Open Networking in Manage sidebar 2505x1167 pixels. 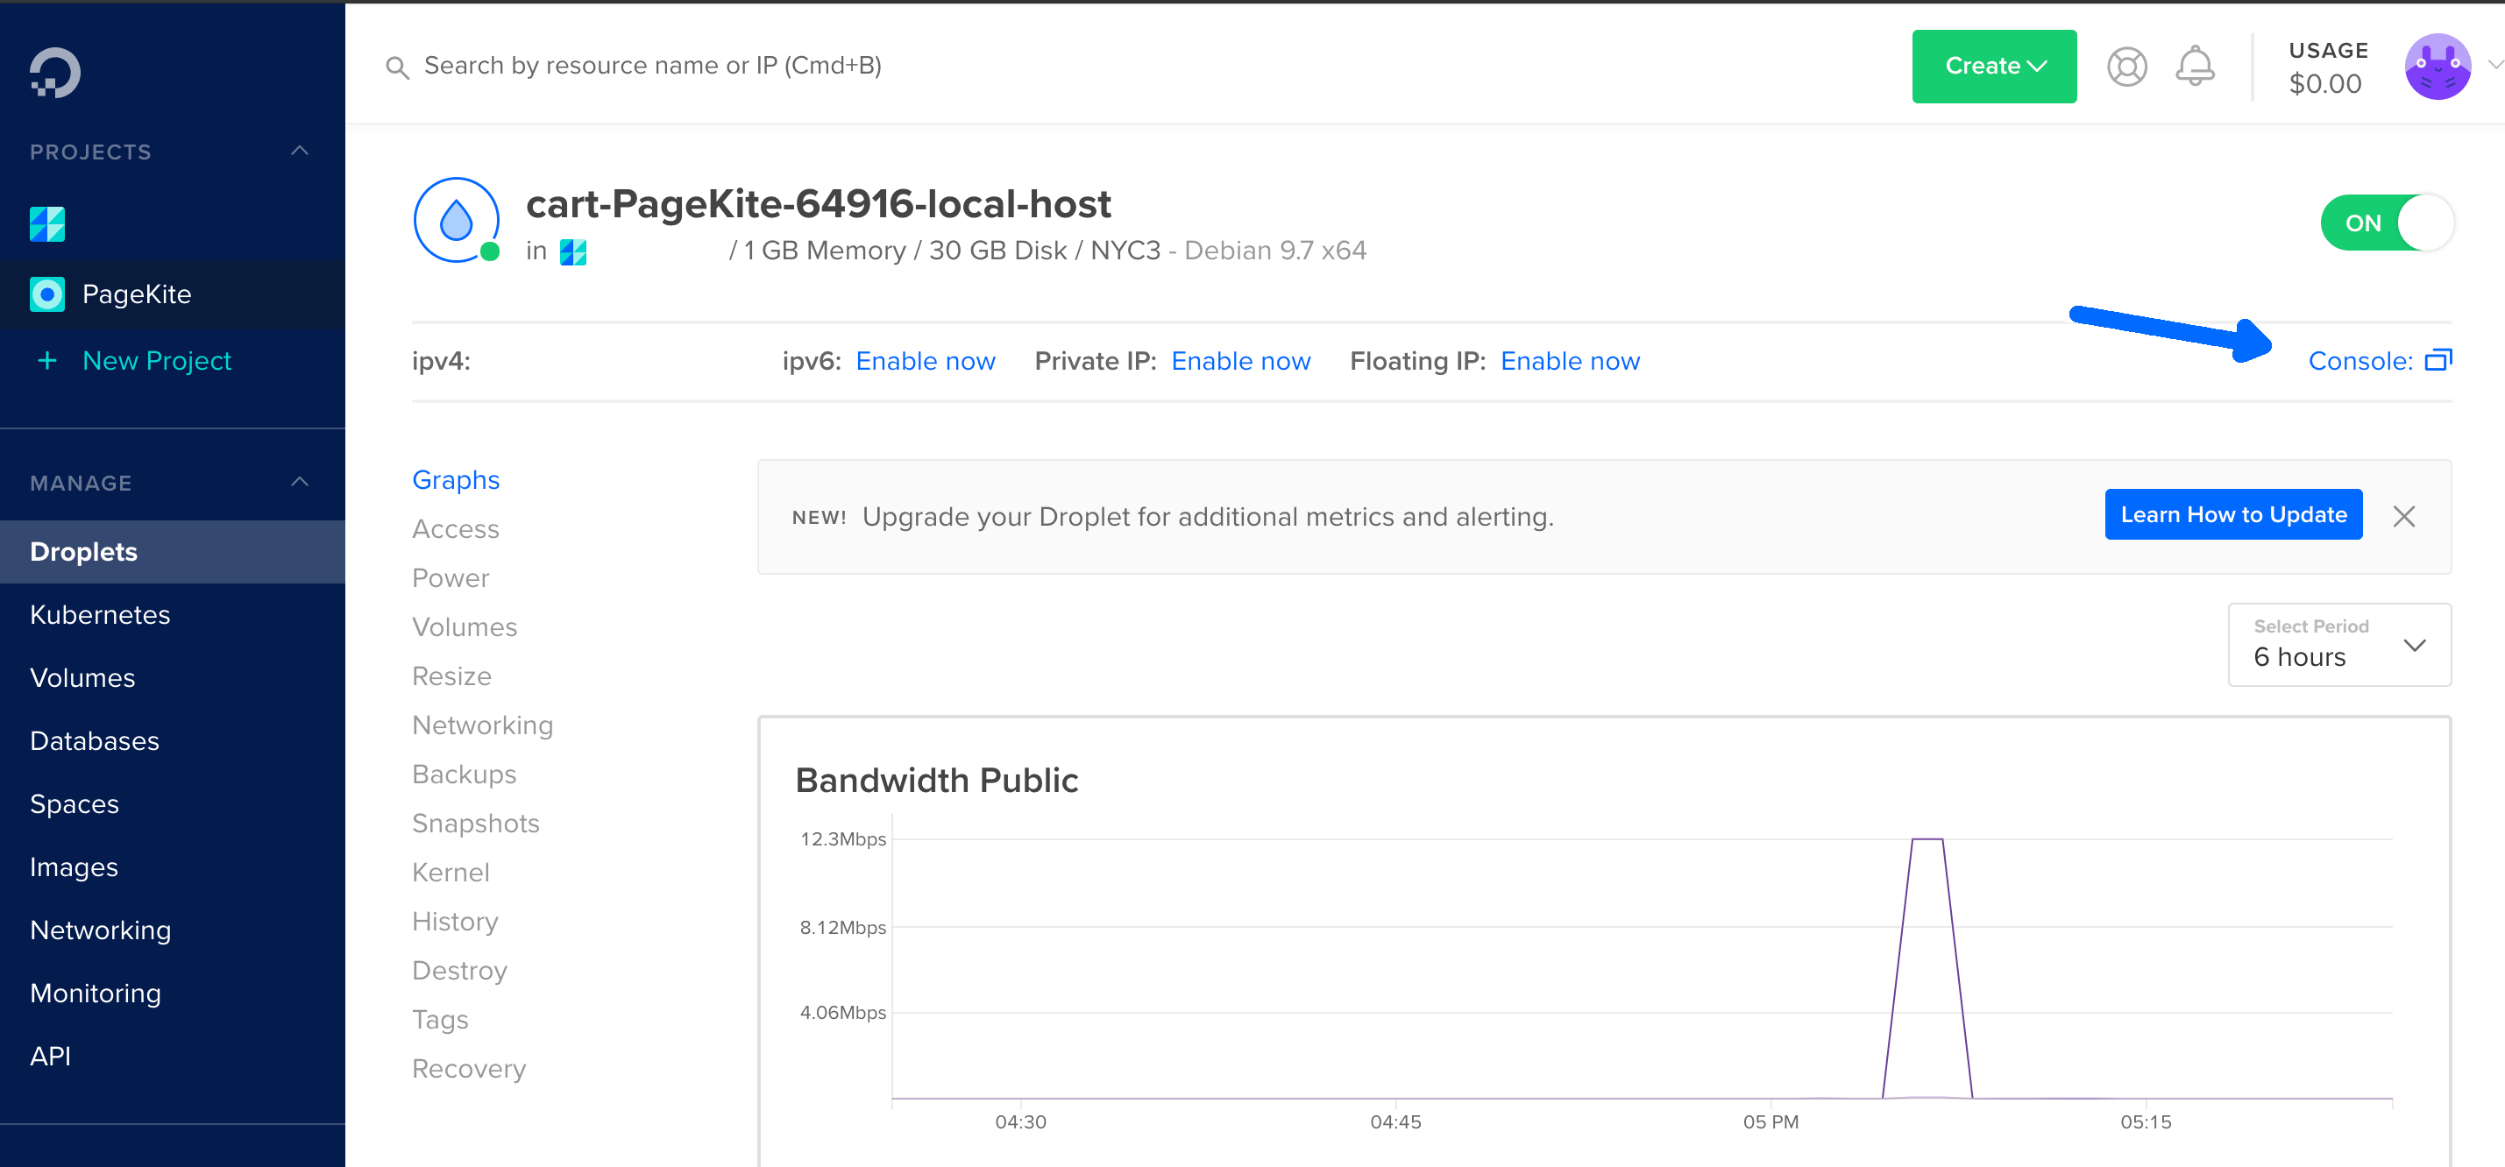[100, 930]
